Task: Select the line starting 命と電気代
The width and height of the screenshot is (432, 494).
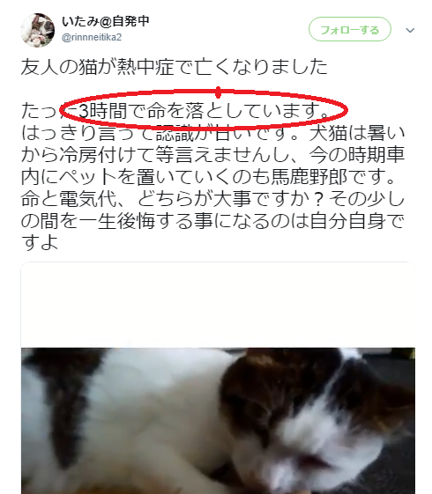Action: (212, 199)
